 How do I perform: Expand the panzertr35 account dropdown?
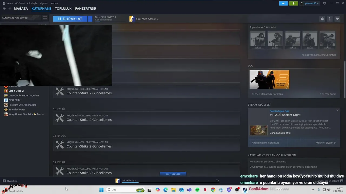click(x=312, y=4)
